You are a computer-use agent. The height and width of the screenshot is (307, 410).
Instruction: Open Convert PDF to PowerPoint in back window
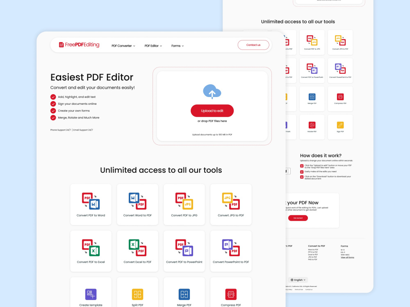[312, 70]
